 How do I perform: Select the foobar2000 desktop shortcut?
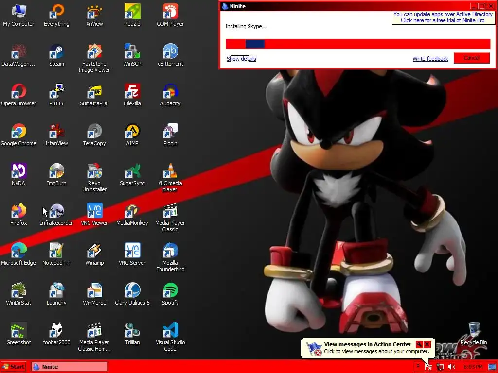(56, 334)
